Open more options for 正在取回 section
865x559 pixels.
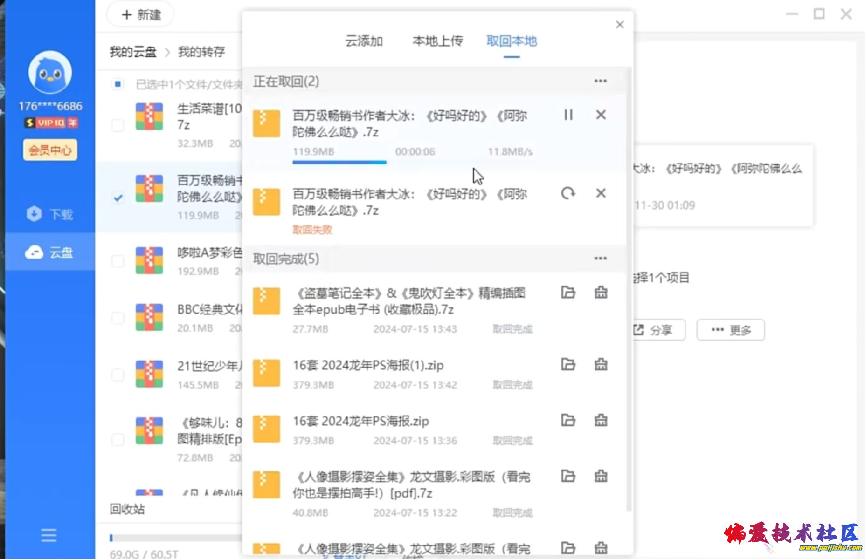[x=600, y=81]
